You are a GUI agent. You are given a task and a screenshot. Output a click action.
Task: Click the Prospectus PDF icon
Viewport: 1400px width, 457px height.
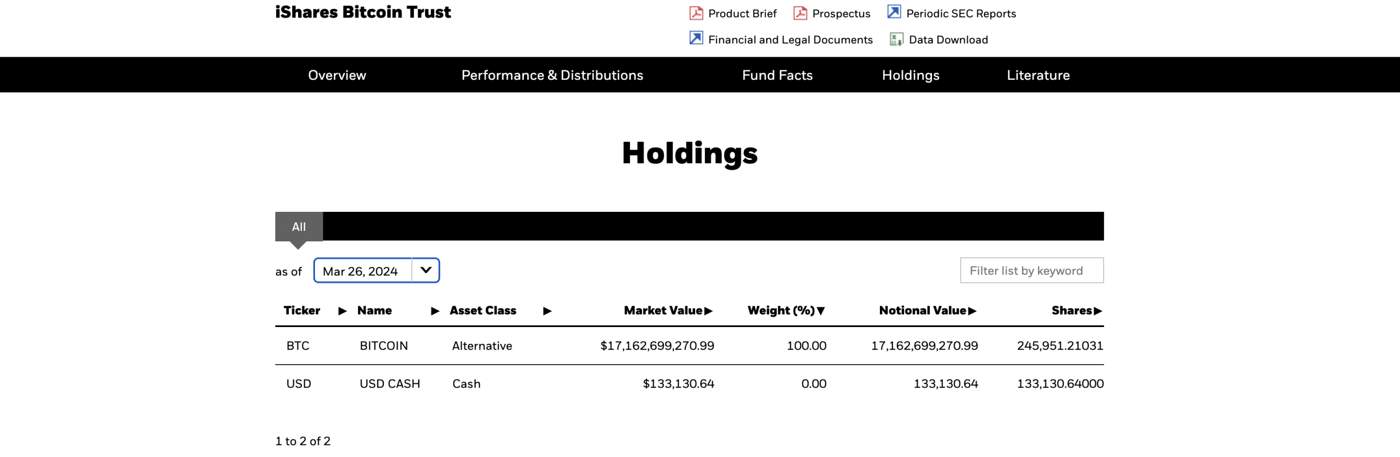coord(800,13)
